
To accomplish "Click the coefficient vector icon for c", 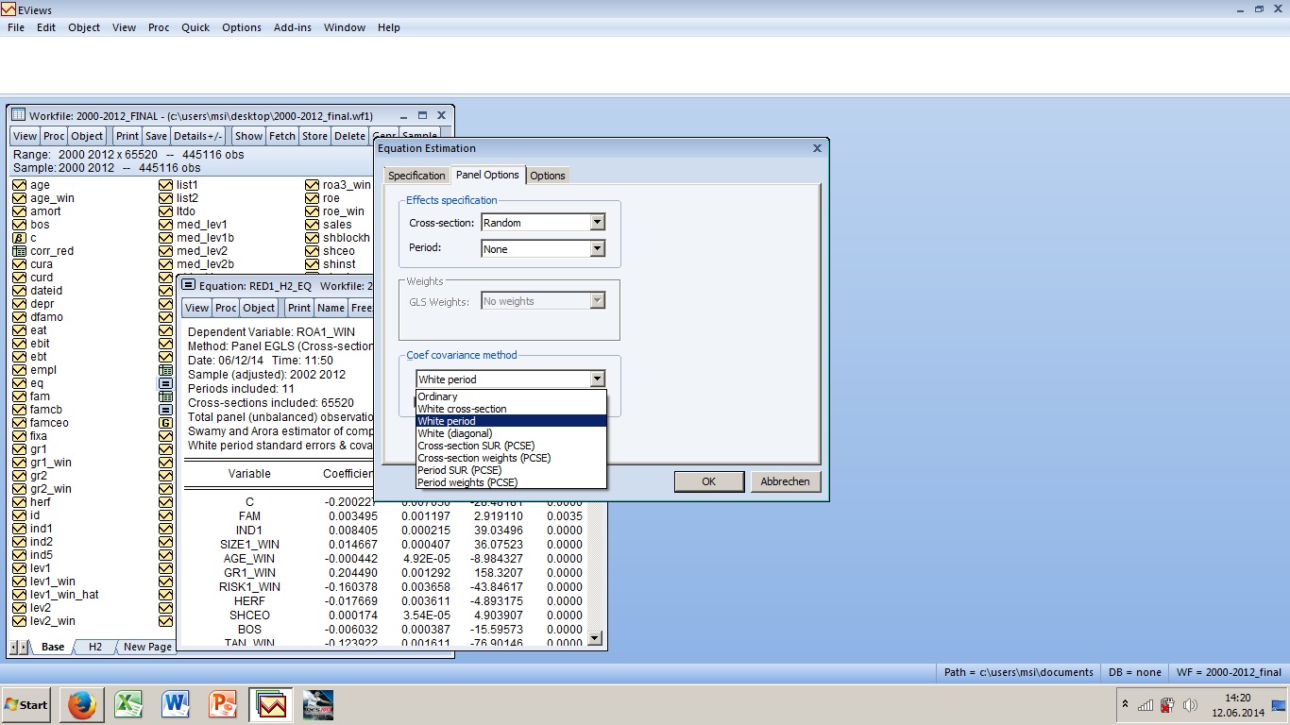I will tap(19, 238).
